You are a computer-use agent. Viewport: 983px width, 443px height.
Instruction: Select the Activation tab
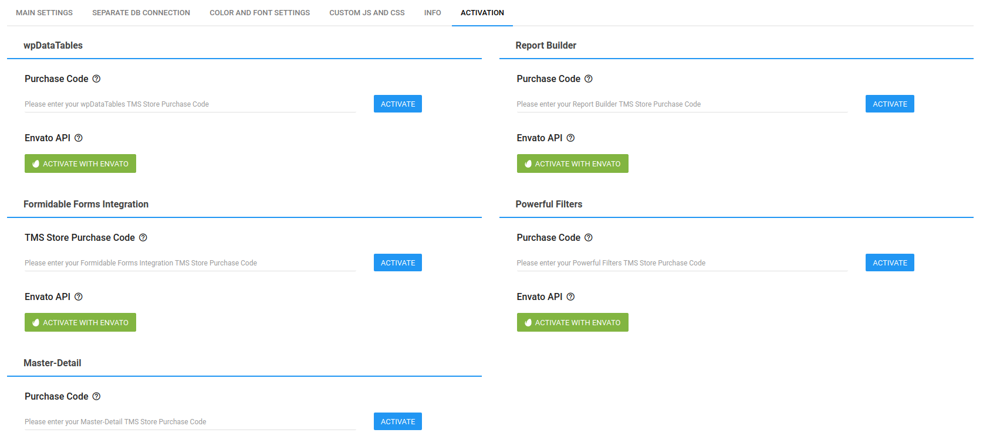tap(482, 12)
